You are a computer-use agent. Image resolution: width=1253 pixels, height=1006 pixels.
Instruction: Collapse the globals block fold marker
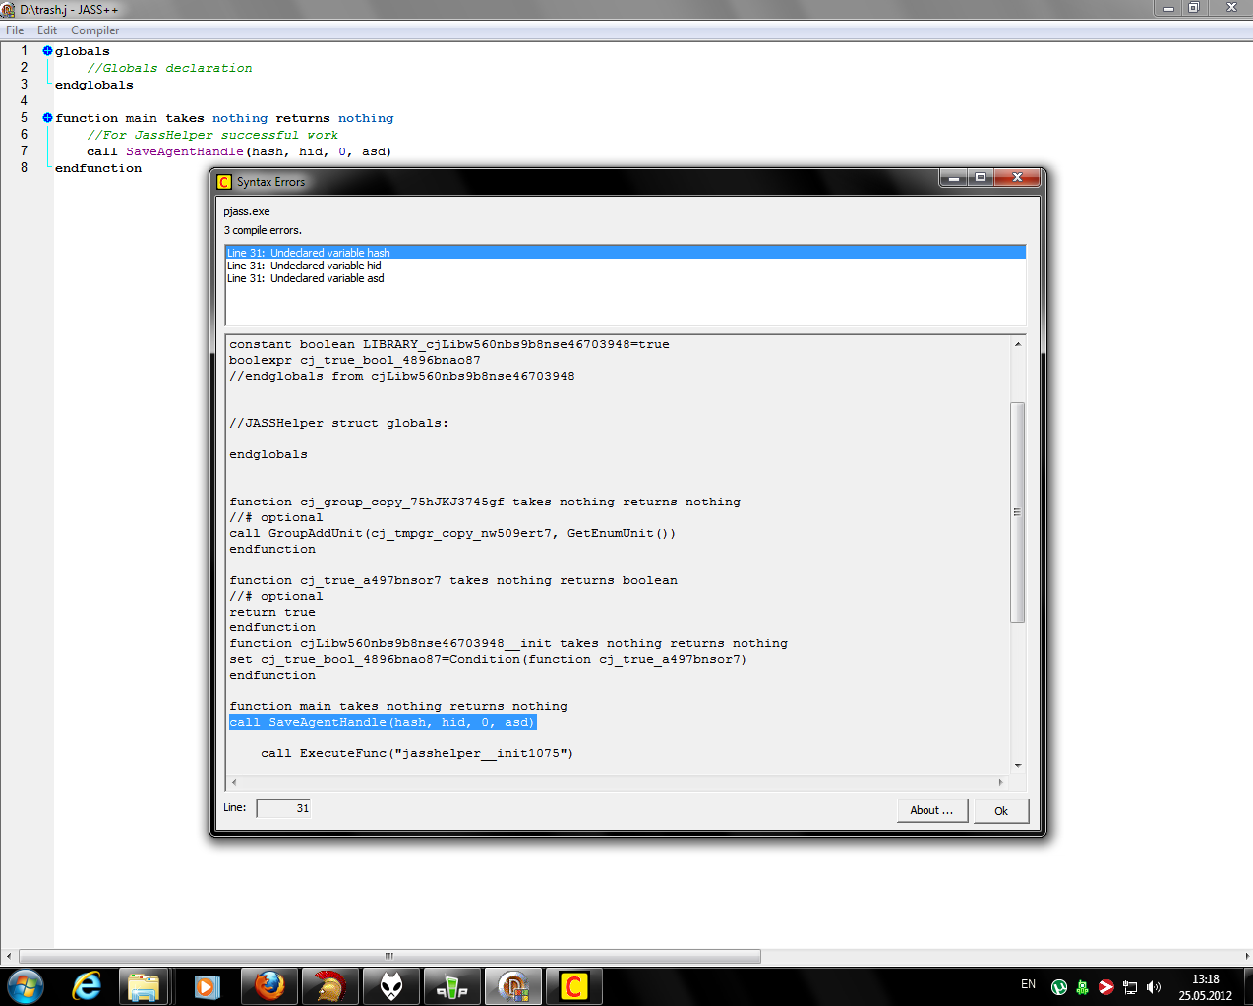tap(47, 51)
